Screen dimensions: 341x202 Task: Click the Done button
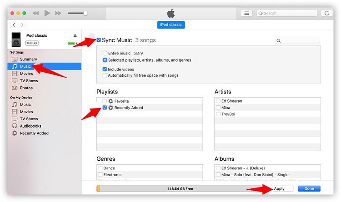coord(309,188)
